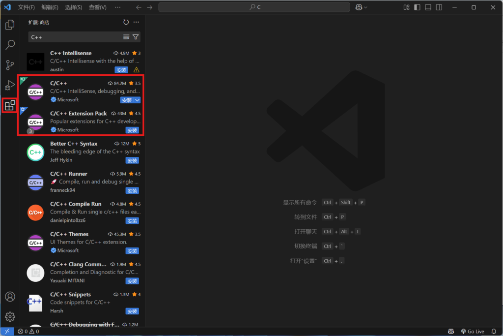
Task: Open Source Control view
Action: coord(10,65)
